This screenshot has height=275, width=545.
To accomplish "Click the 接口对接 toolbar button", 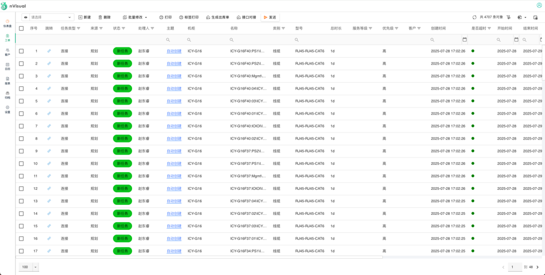I will tap(247, 17).
